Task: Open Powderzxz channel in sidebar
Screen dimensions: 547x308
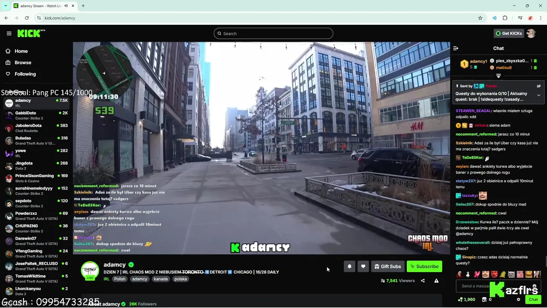Action: (x=36, y=216)
